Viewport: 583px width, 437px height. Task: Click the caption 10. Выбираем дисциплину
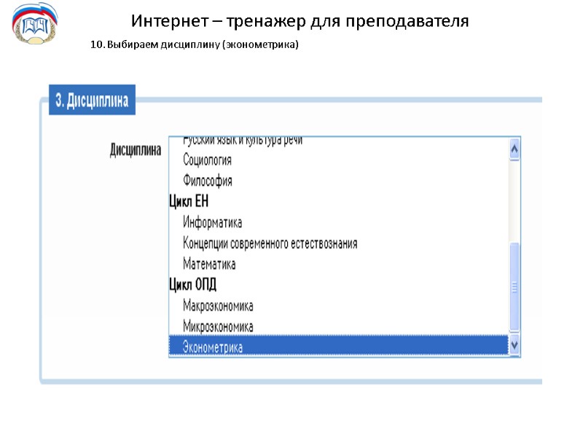[x=193, y=46]
